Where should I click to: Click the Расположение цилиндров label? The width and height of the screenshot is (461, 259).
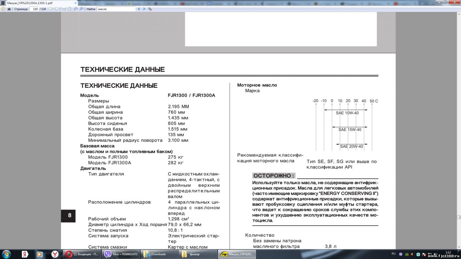(119, 202)
